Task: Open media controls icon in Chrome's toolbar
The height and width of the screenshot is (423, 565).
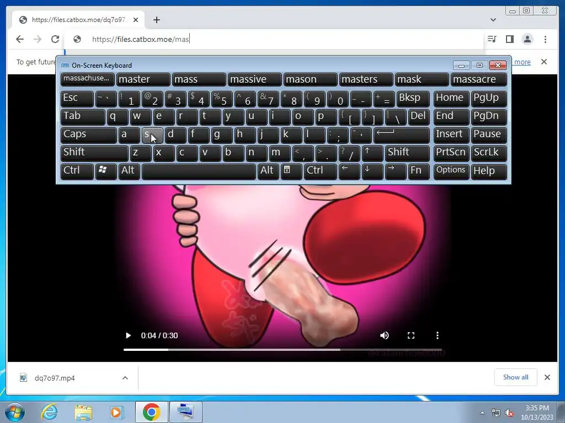Action: pyautogui.click(x=492, y=39)
